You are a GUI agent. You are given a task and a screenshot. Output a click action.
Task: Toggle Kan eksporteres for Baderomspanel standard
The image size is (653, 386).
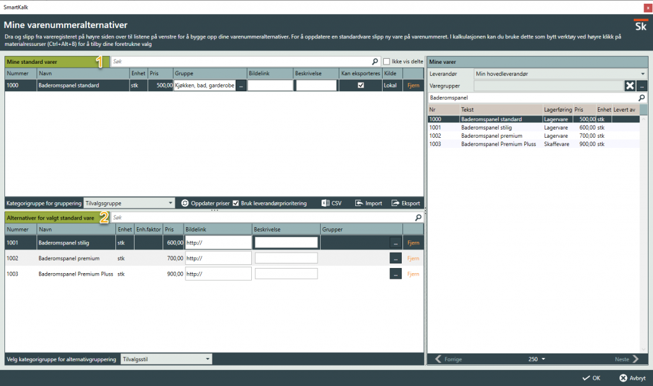360,85
